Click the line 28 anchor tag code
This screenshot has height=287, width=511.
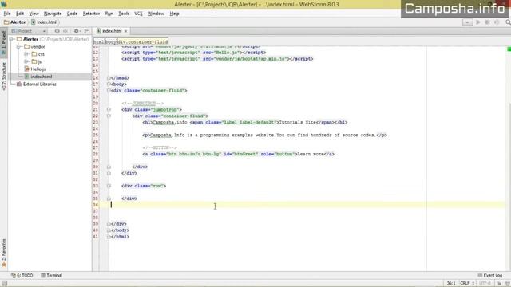[238, 154]
